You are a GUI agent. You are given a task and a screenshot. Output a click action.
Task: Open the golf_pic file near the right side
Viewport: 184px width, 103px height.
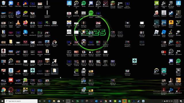coord(135,62)
